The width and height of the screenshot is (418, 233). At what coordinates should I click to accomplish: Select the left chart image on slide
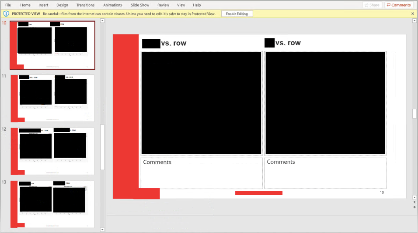[201, 103]
